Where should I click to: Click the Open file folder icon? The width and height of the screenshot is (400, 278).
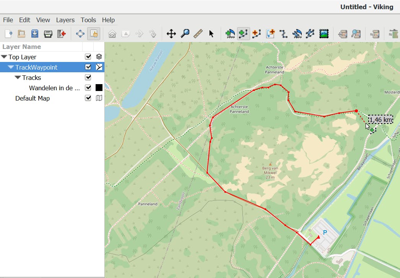(21, 34)
